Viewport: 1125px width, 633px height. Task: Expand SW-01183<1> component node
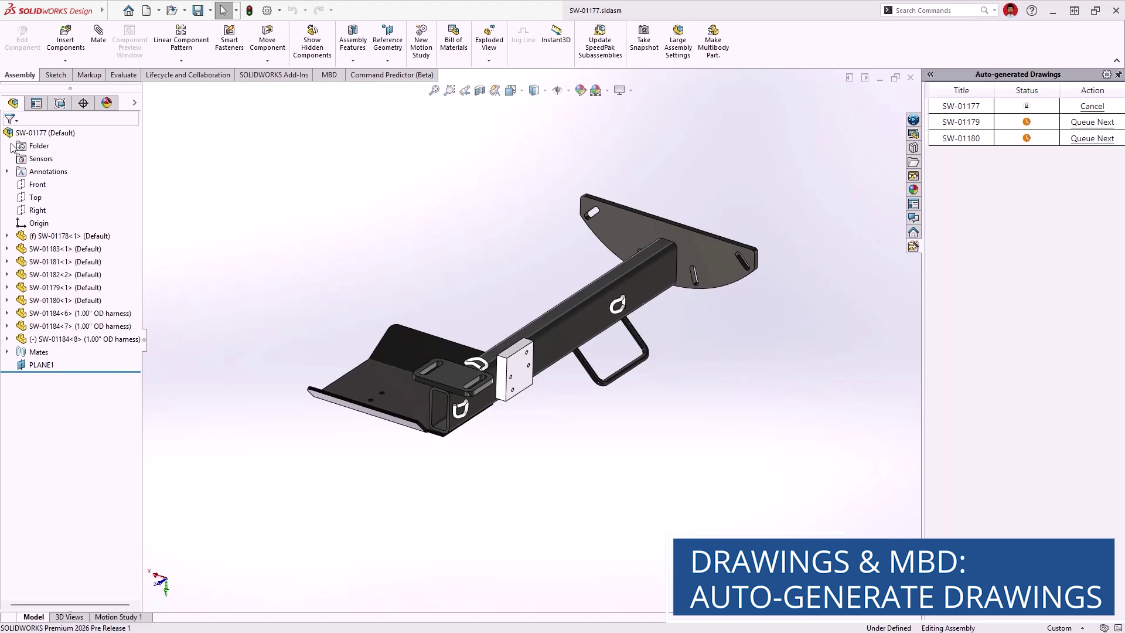click(7, 249)
